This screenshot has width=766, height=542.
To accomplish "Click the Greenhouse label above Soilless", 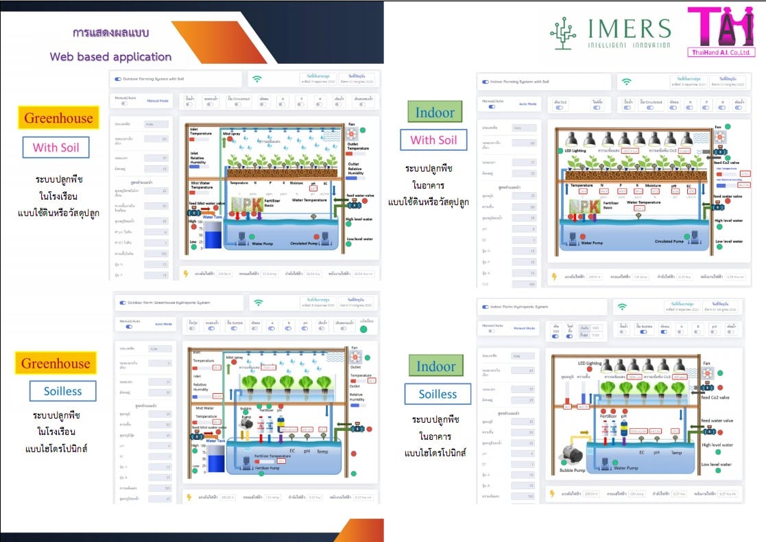I will coord(56,363).
